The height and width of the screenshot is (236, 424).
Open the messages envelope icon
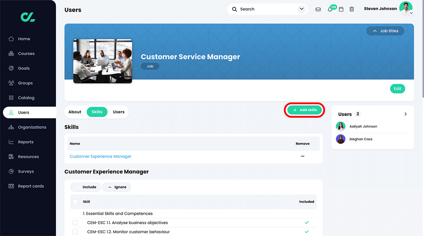pos(318,9)
